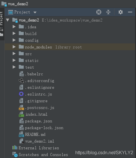Click the README.md markdown file icon
Screen dimensions: 136x158
pos(21,134)
